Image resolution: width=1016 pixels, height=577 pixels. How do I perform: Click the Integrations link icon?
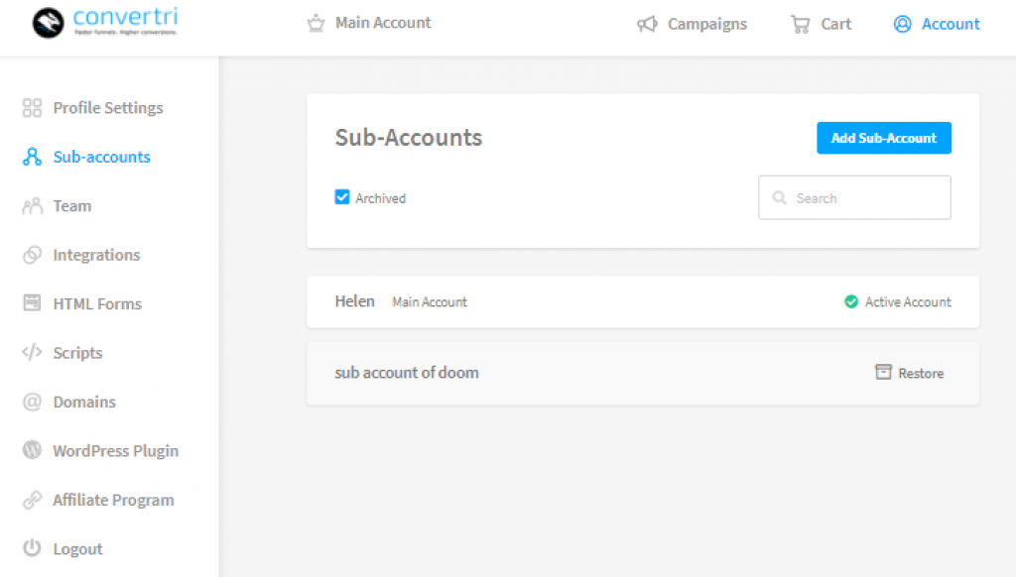tap(33, 255)
